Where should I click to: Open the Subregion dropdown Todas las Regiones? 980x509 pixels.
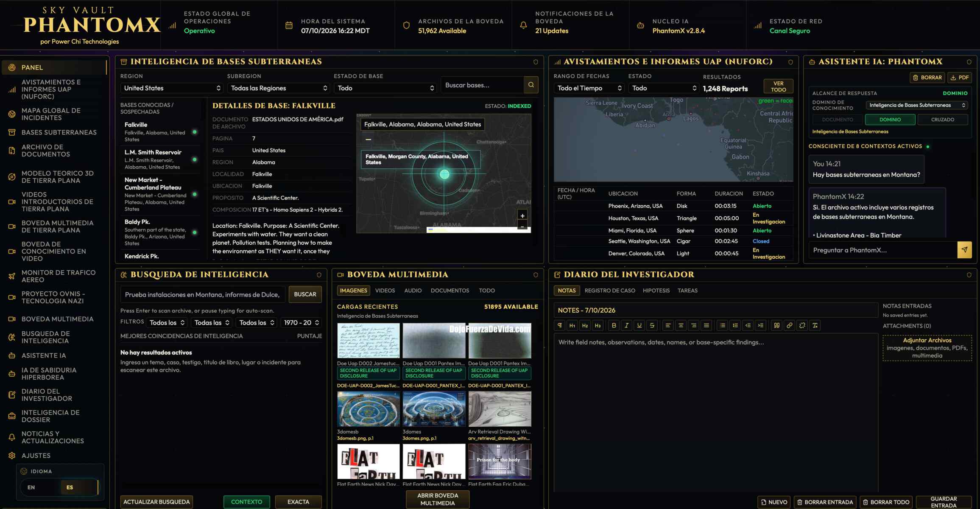(279, 88)
